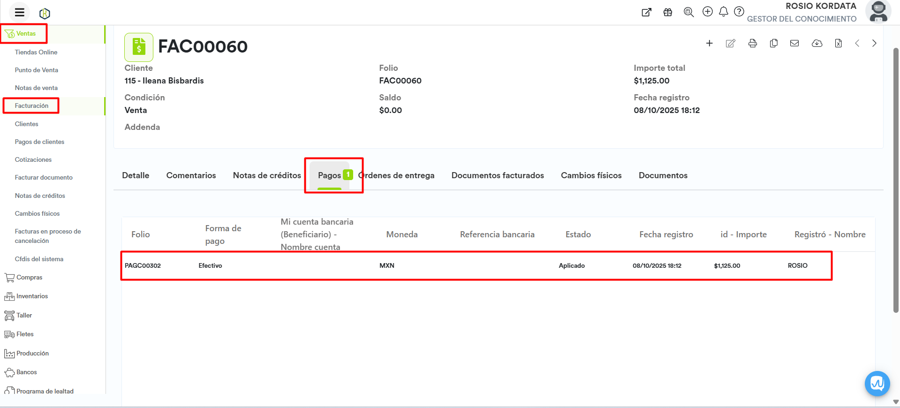Expand the Compras sidebar section
900x408 pixels.
29,277
